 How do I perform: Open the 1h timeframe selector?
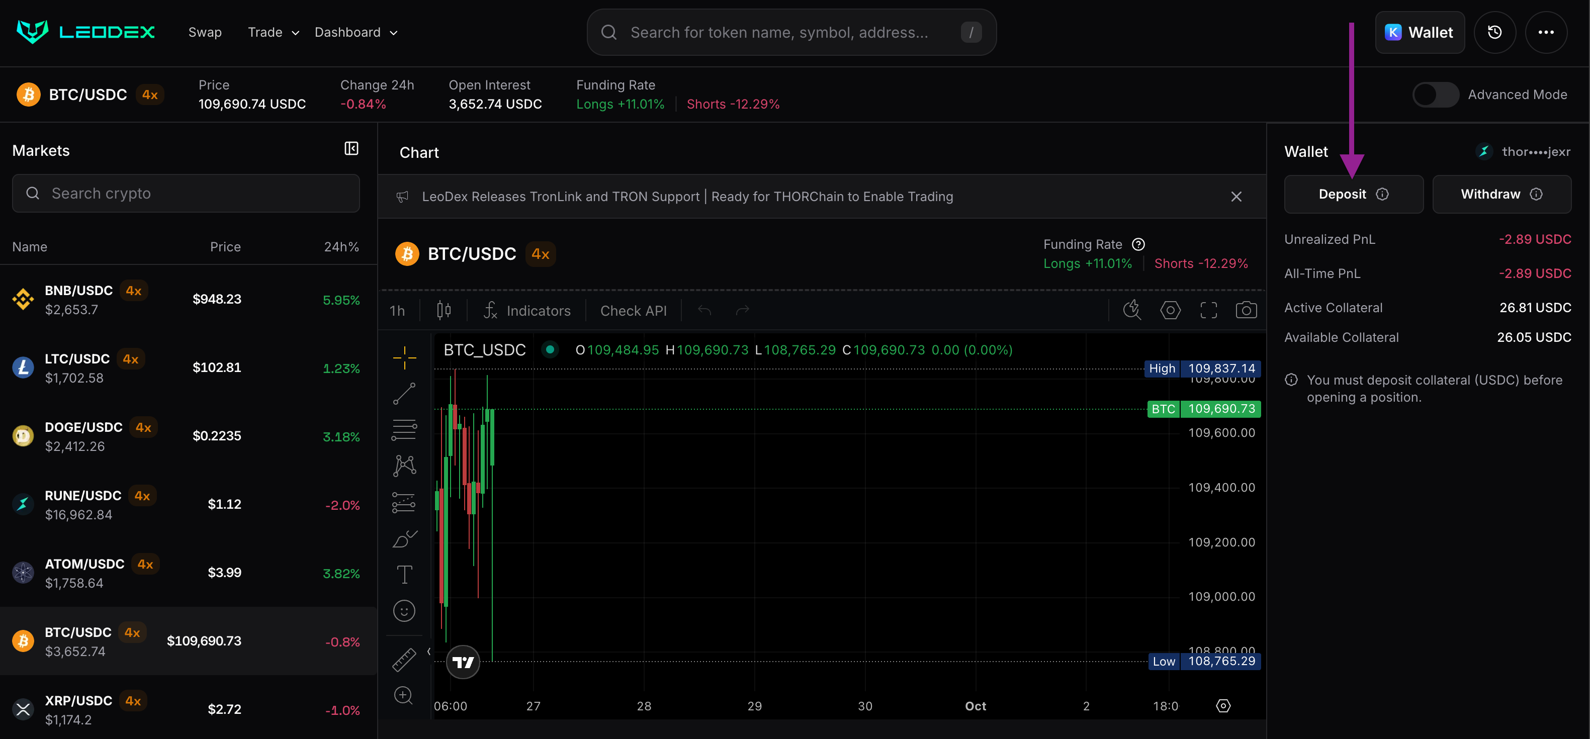tap(397, 311)
